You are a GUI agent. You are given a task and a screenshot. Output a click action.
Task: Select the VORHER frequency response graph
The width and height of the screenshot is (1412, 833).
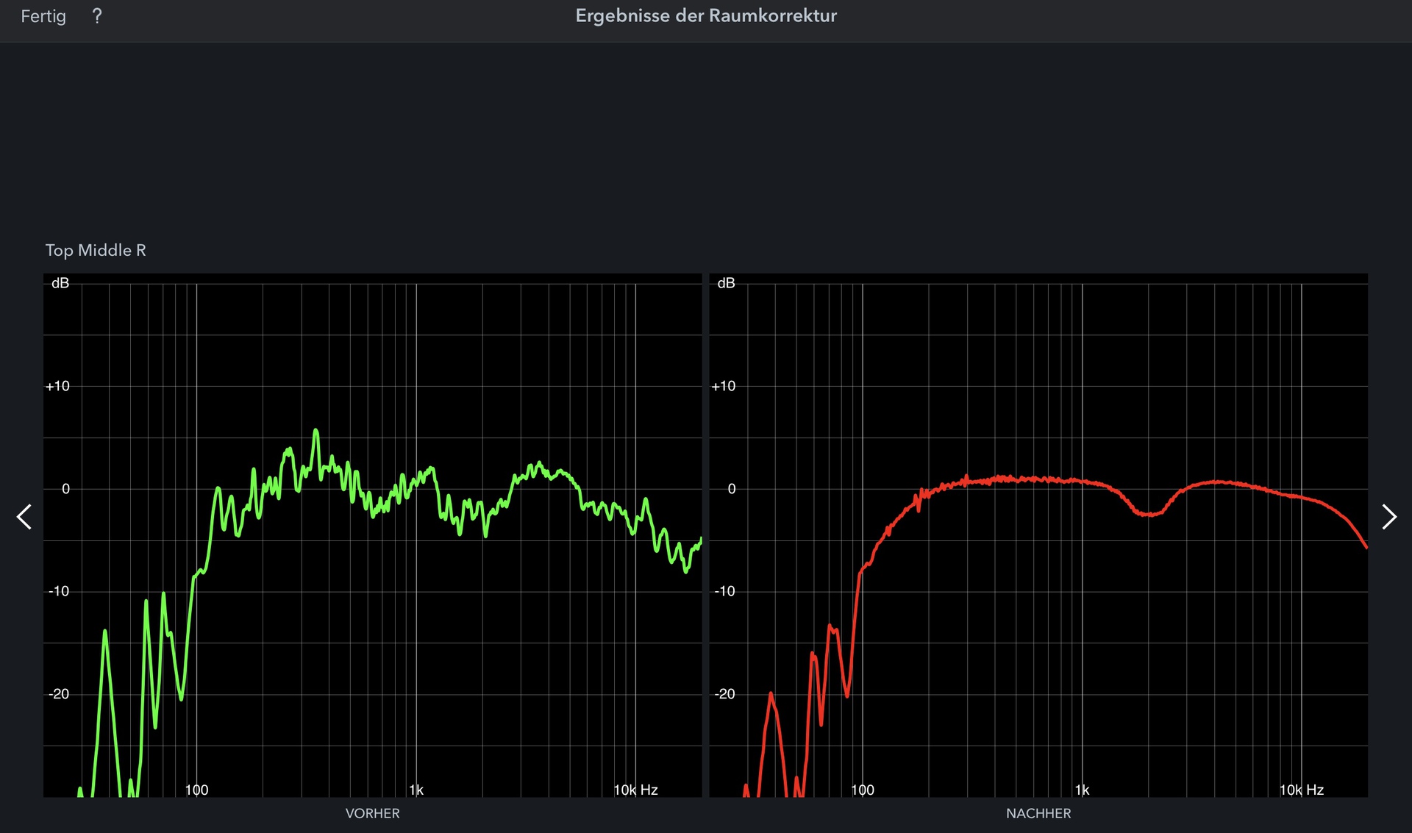pyautogui.click(x=373, y=535)
